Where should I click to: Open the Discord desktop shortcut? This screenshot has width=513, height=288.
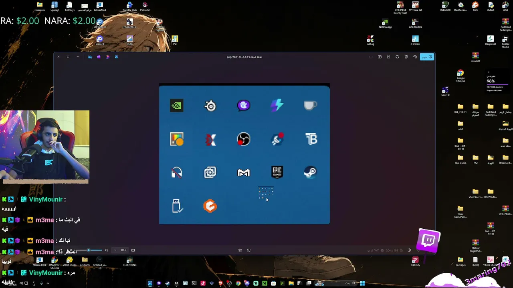[x=100, y=40]
